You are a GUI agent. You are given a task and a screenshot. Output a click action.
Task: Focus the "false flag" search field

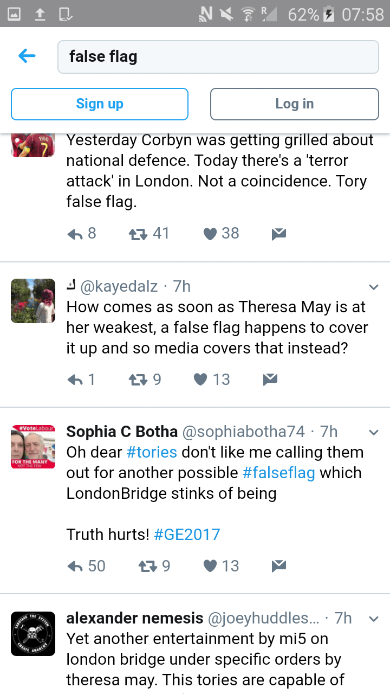click(218, 56)
